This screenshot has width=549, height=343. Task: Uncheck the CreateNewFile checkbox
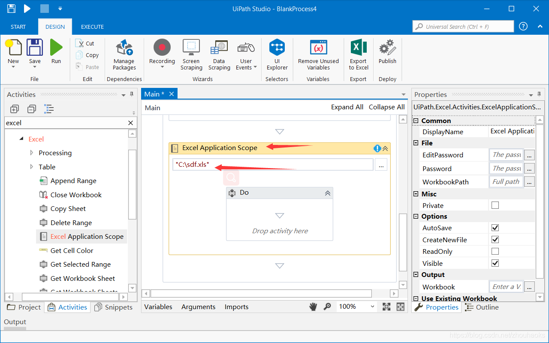[x=495, y=240]
